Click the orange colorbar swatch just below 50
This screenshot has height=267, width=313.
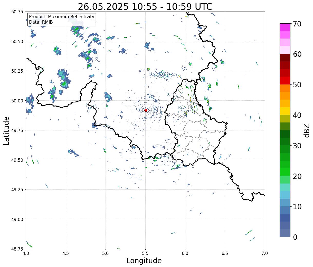point(285,88)
